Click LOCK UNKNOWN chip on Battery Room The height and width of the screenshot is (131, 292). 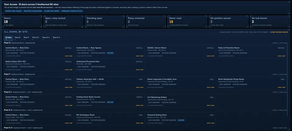coord(12,67)
